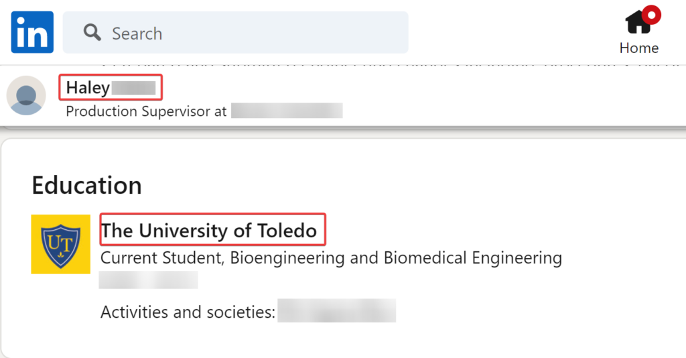Image resolution: width=686 pixels, height=358 pixels.
Task: Click the blurred date range under degree
Action: click(x=148, y=280)
